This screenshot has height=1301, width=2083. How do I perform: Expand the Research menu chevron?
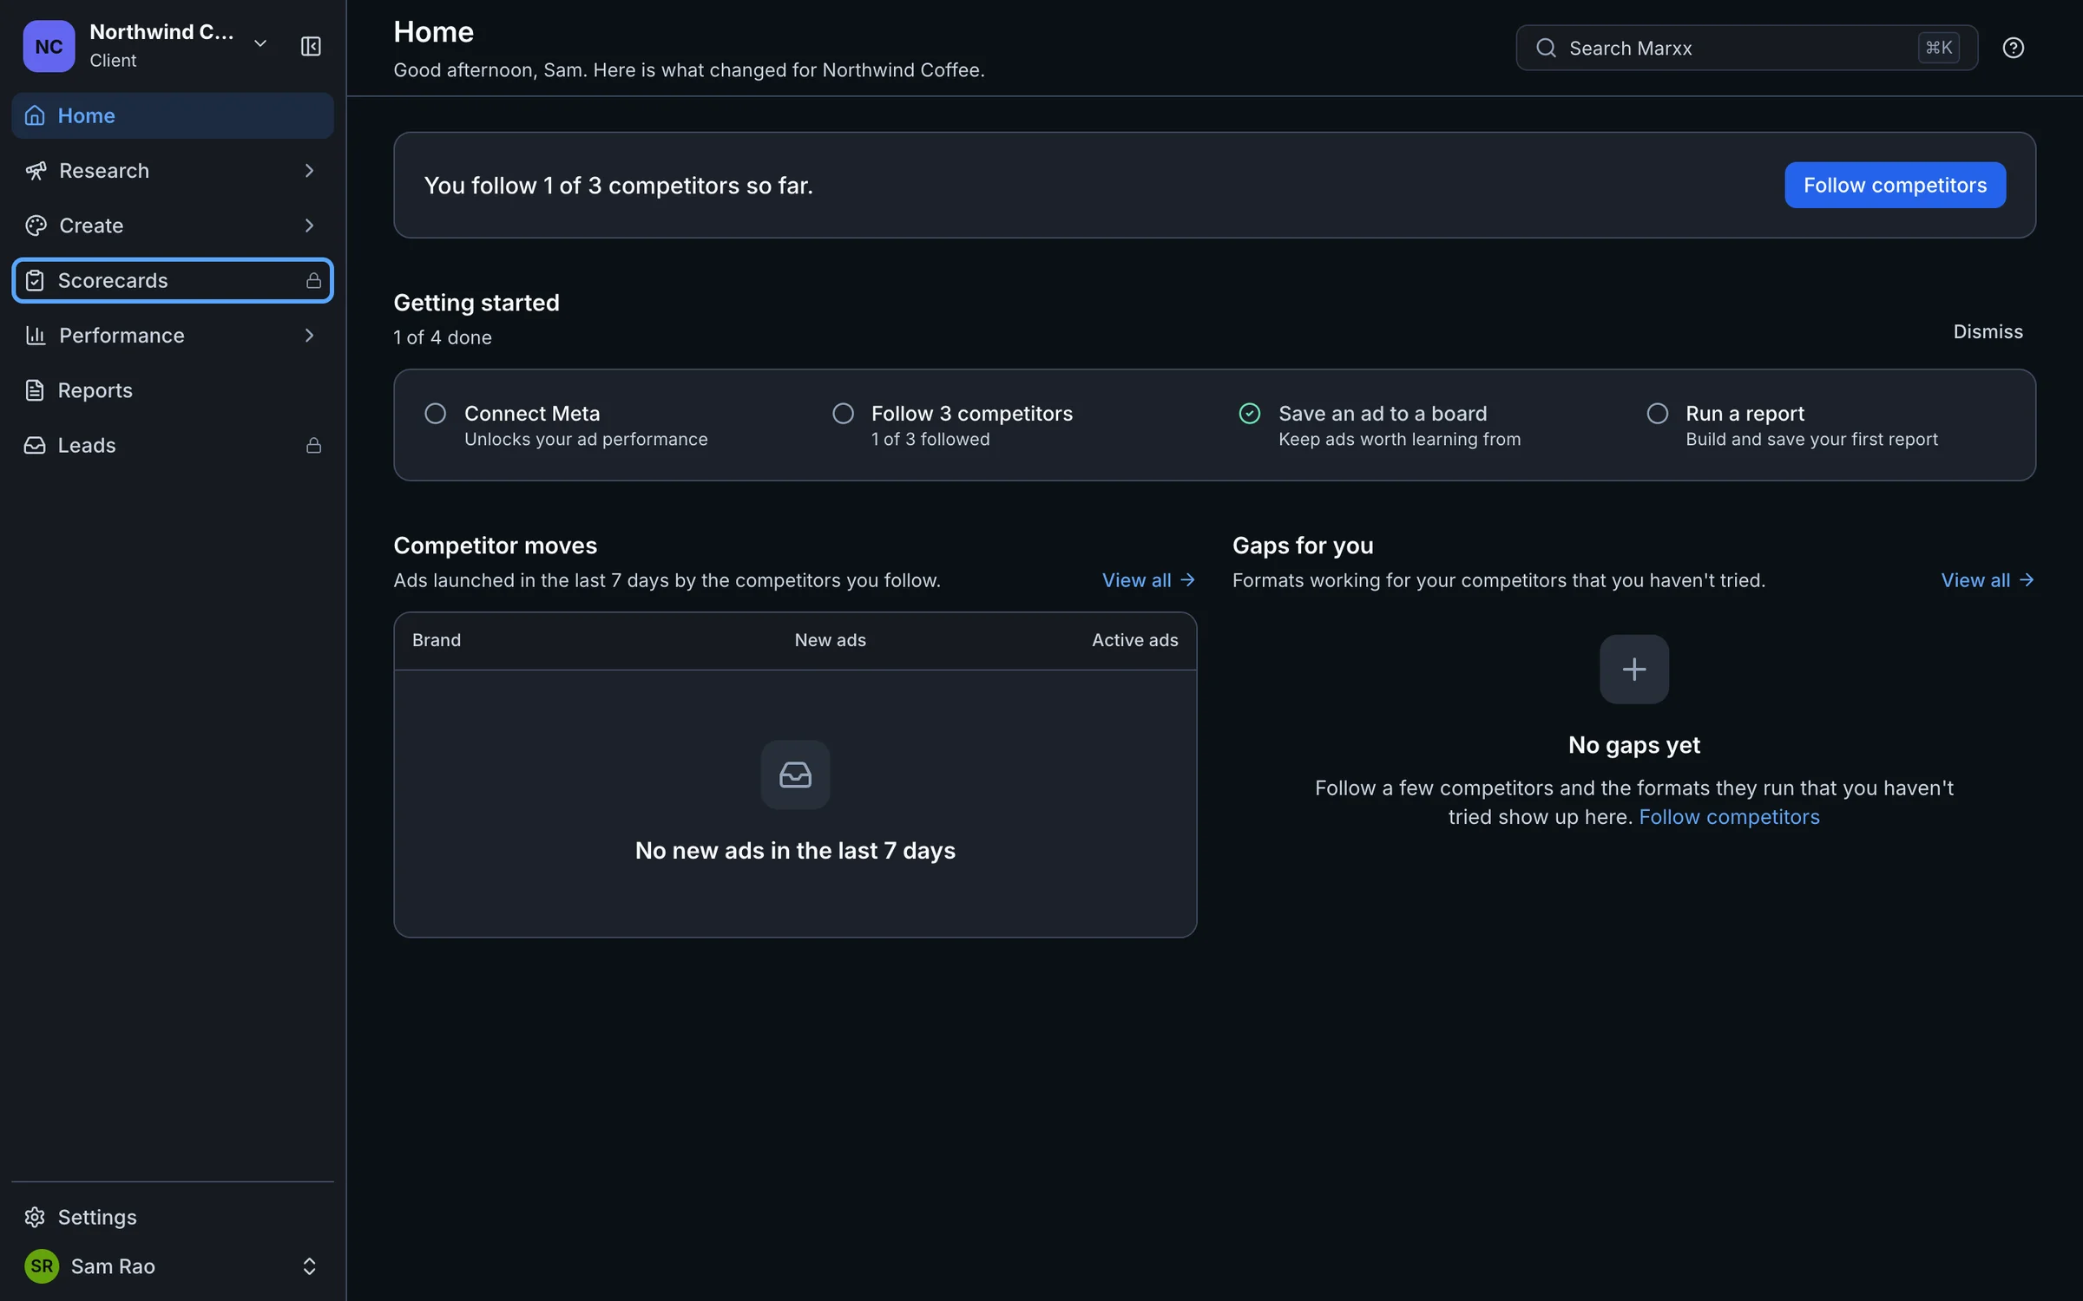click(x=309, y=171)
